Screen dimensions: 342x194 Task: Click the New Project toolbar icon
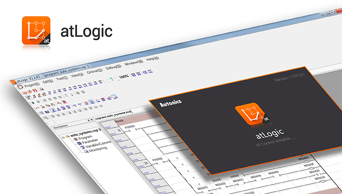25,93
